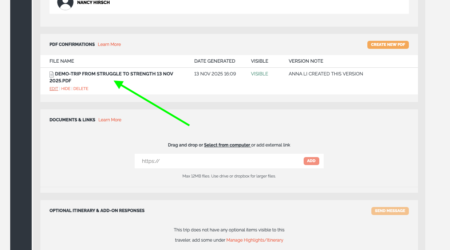Screen dimensions: 450x250
Task: Click the Version Note column header
Action: pos(306,61)
